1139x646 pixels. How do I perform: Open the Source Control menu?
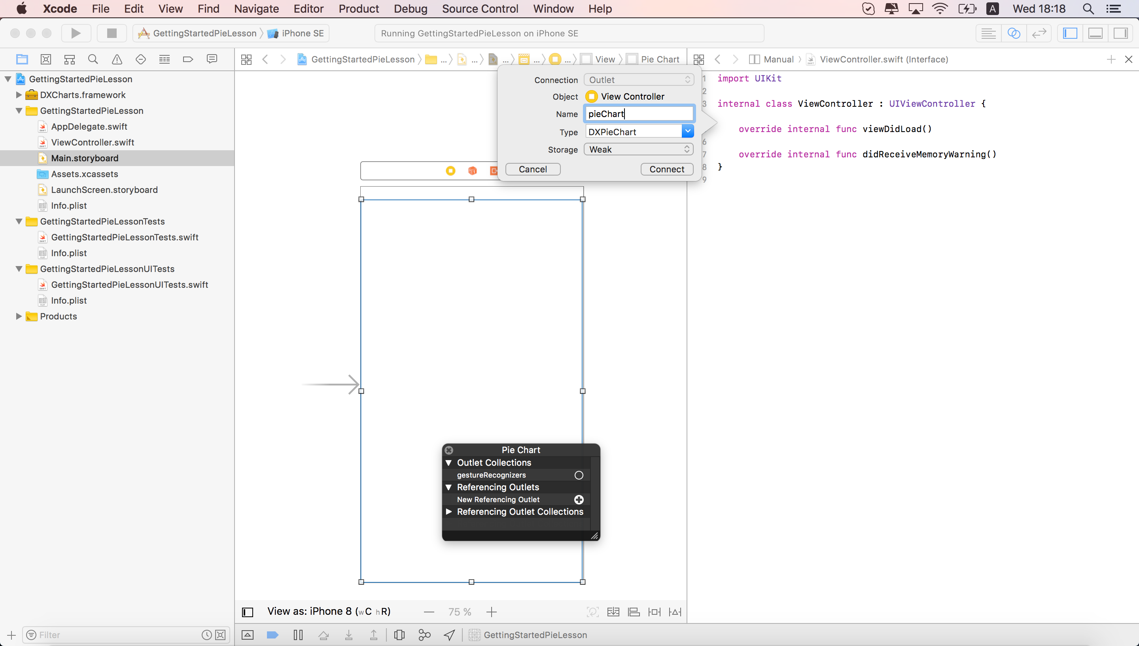[x=480, y=8]
